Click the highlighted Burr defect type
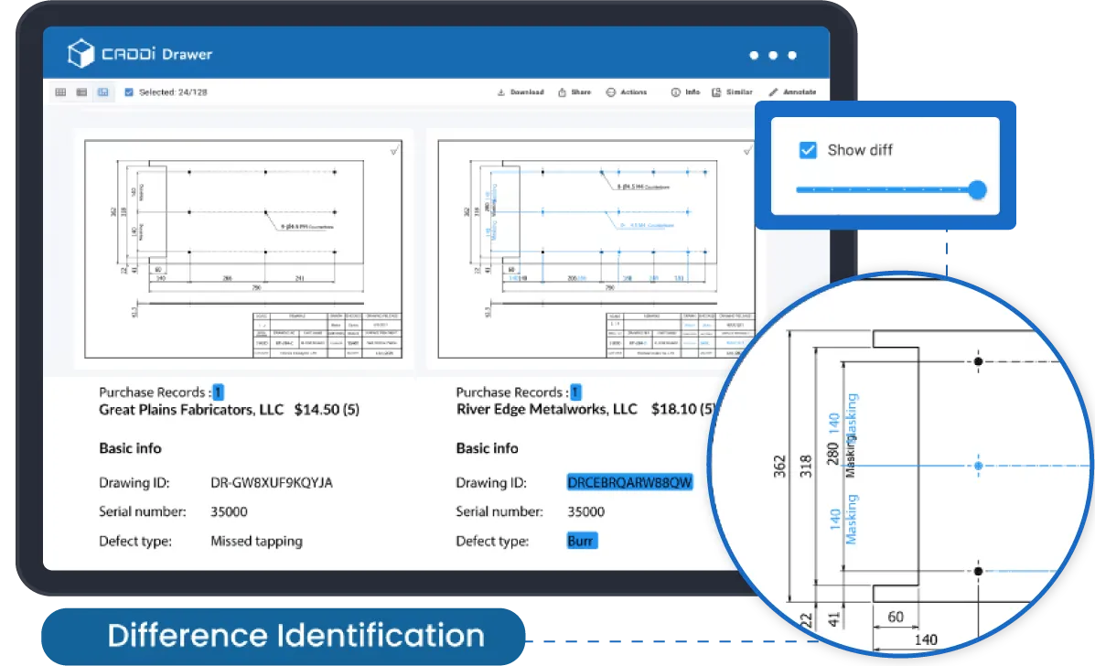The height and width of the screenshot is (666, 1095). coord(582,541)
